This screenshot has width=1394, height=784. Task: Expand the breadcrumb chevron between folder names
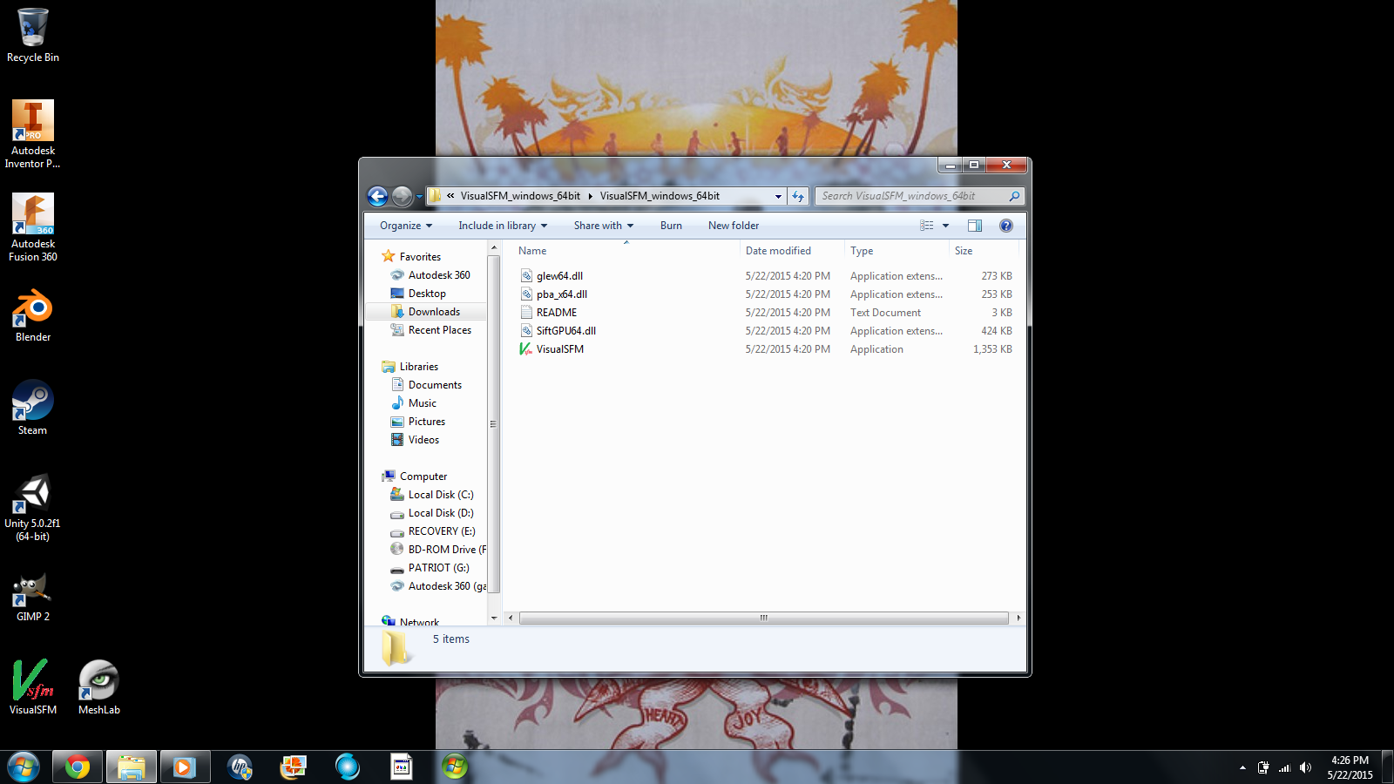(x=590, y=197)
